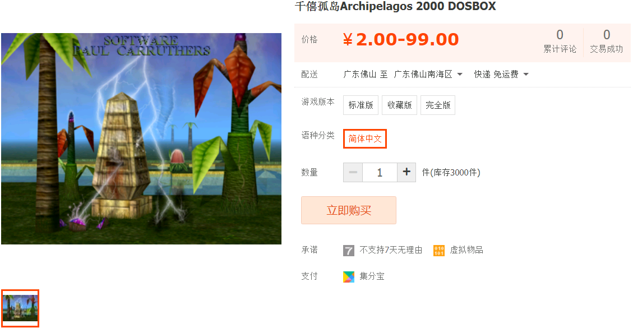The image size is (633, 328).
Task: Click the orange virtual goods icon
Action: [x=439, y=251]
